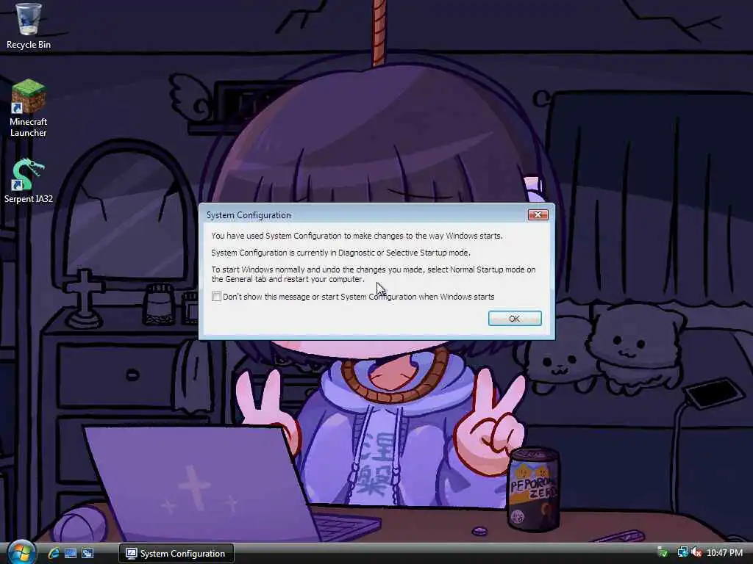Click Switch between windows quick launch icon
753x564 pixels.
pos(88,554)
